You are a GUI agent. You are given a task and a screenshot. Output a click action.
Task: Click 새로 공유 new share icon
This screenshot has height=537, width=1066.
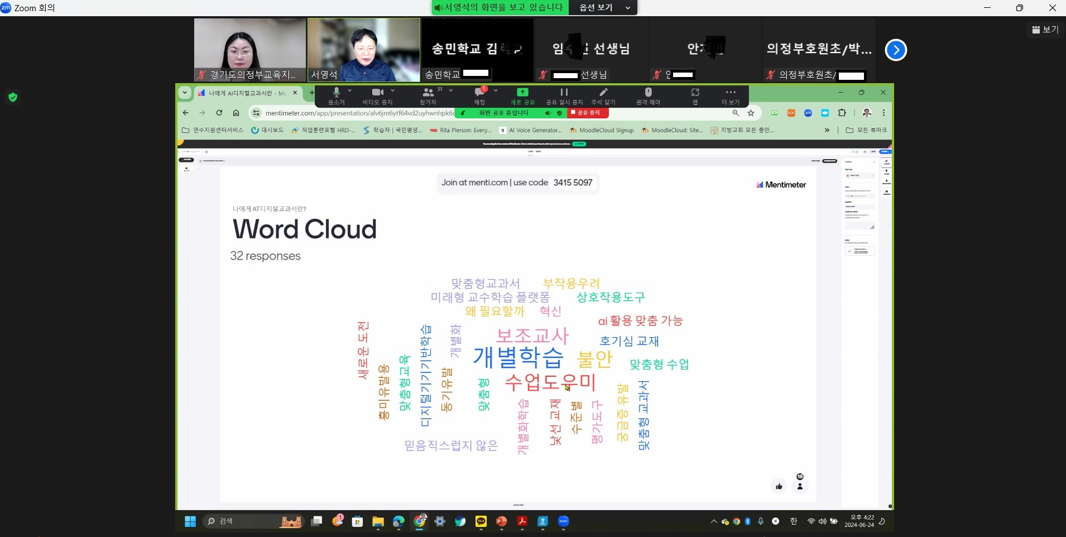tap(522, 95)
